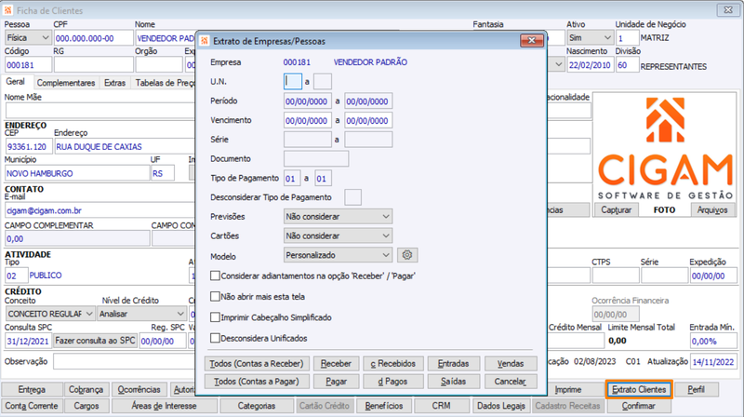
Task: Select the Extras tab
Action: click(114, 83)
